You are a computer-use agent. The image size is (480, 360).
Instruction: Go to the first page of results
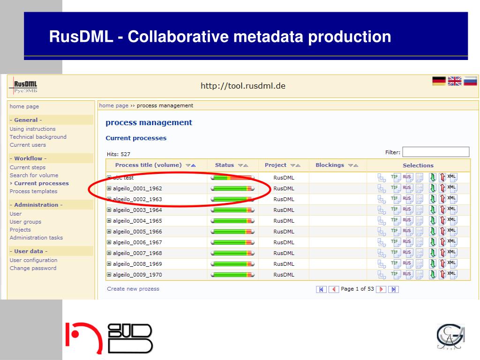tap(321, 289)
